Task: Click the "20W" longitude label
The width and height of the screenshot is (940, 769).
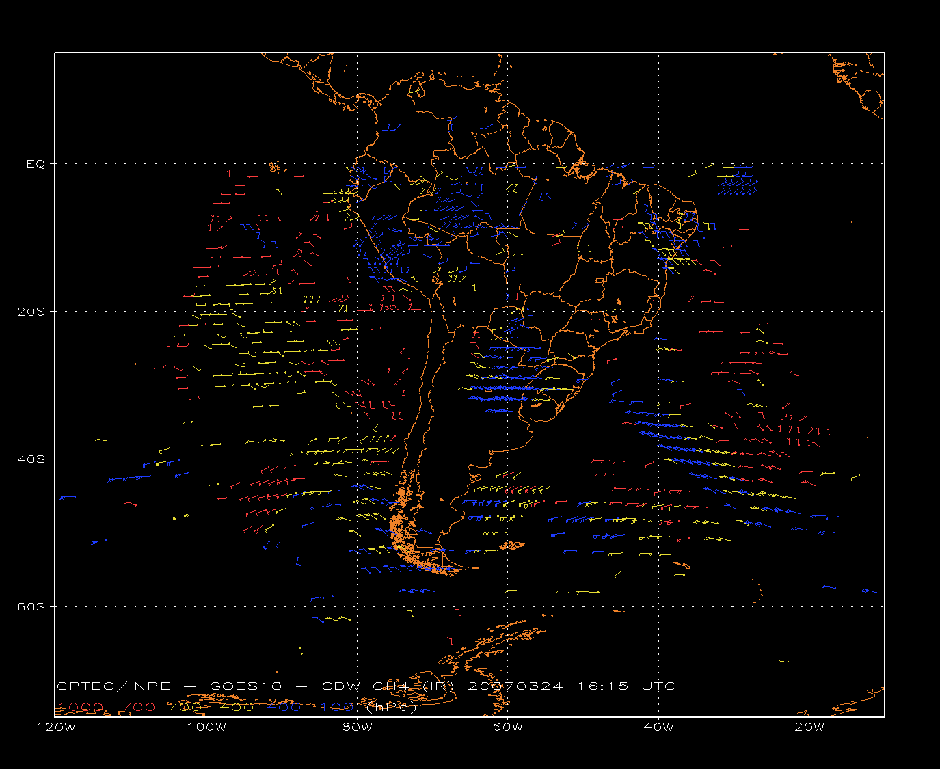Action: pyautogui.click(x=809, y=727)
